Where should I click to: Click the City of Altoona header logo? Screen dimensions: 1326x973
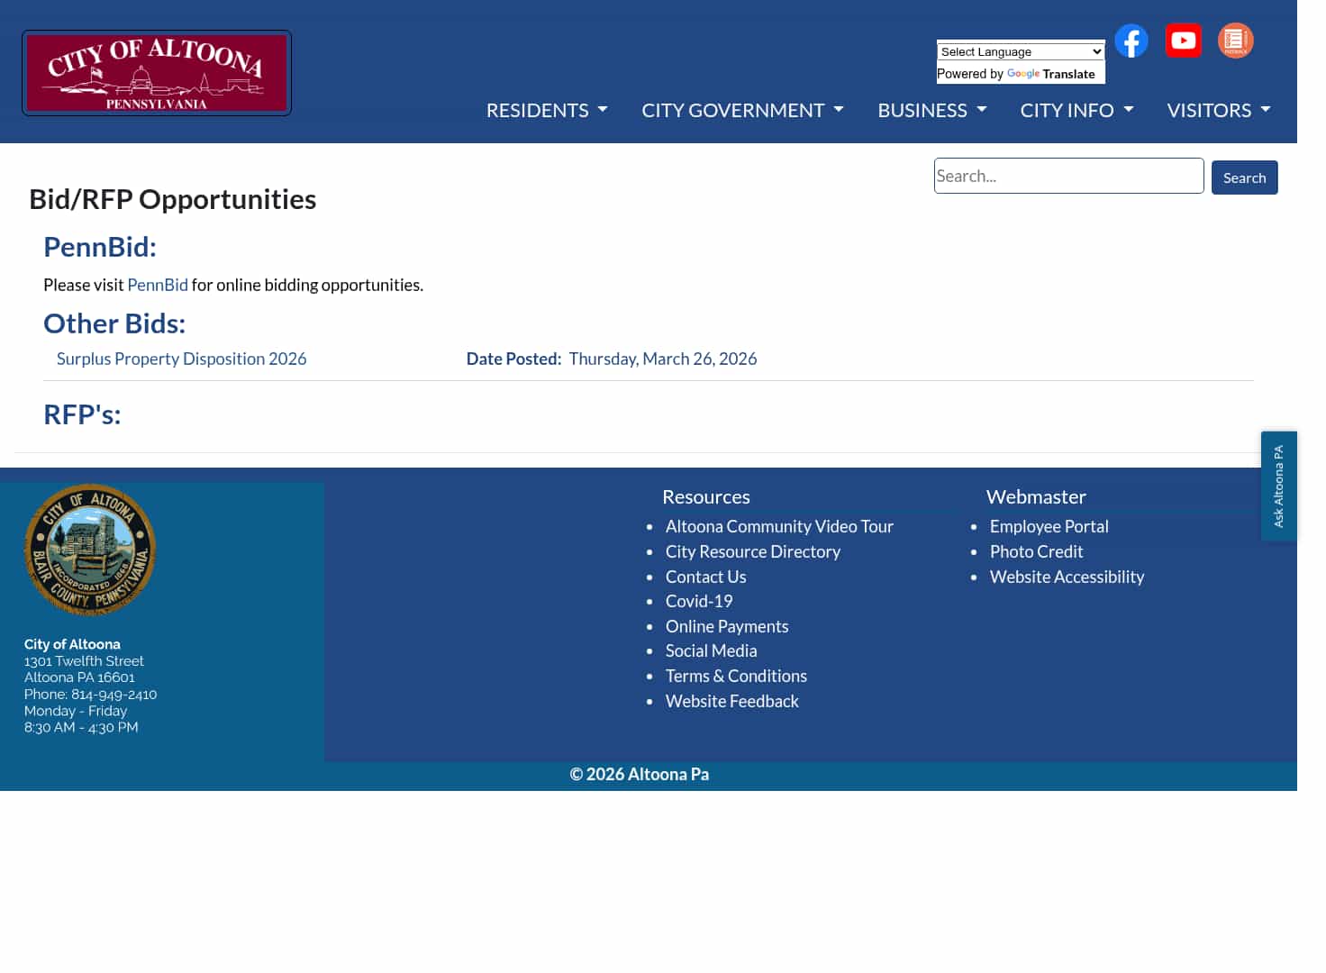tap(157, 73)
